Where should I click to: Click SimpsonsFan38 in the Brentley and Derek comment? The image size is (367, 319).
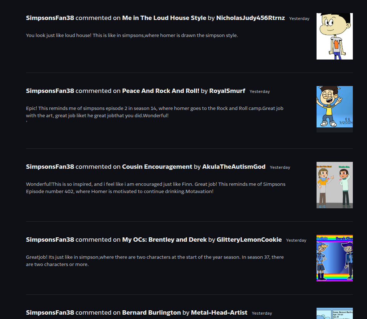pos(50,240)
